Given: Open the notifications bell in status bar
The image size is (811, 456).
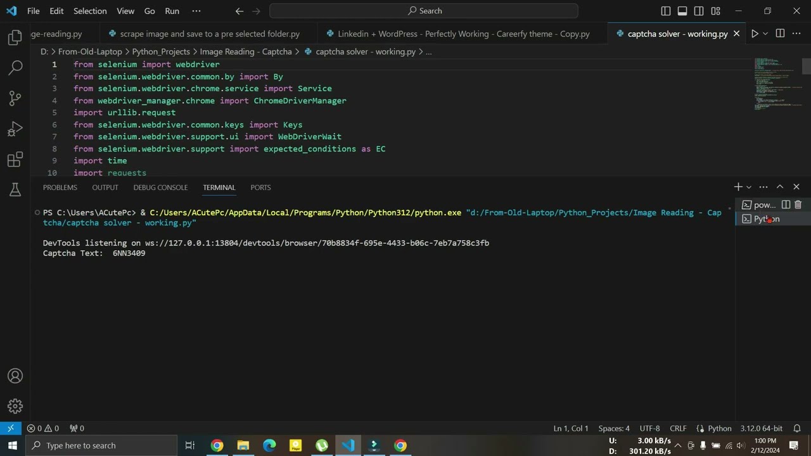Looking at the screenshot, I should point(797,428).
